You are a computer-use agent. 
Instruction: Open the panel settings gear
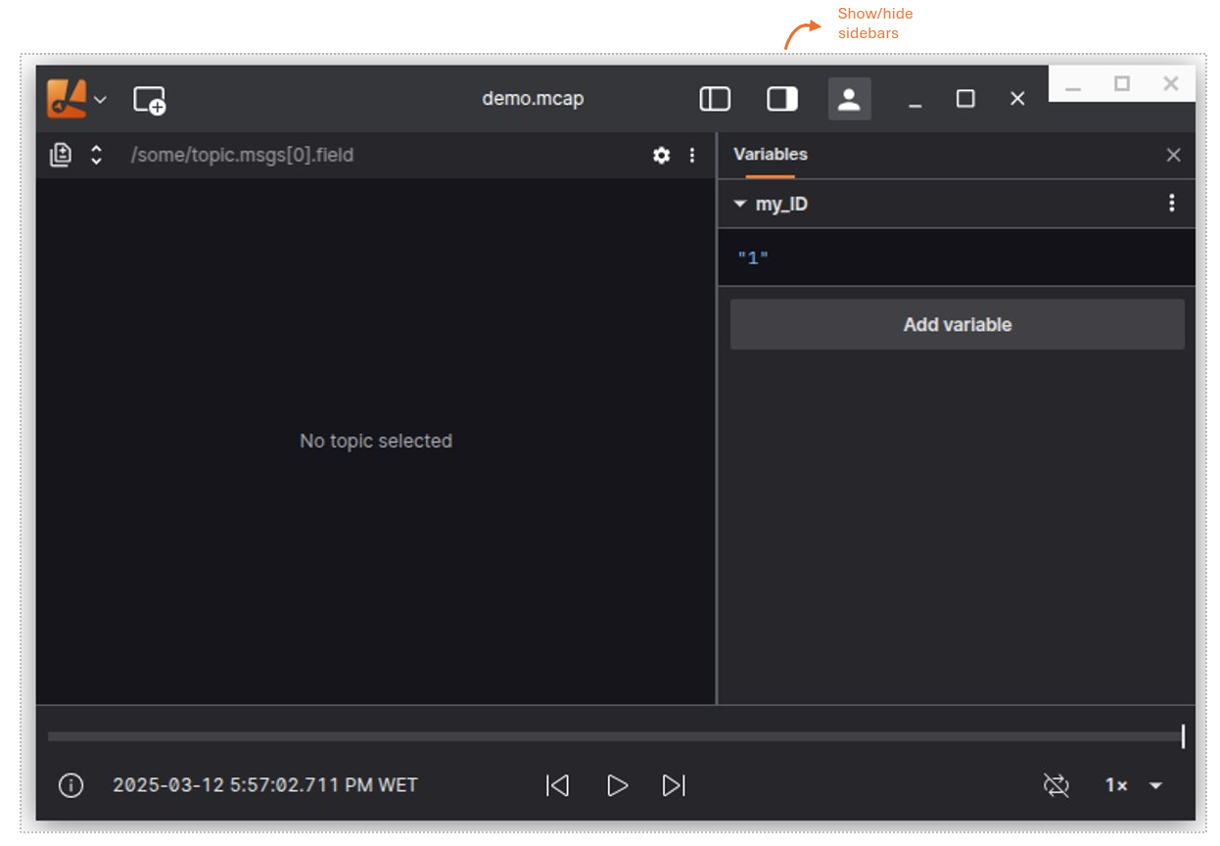tap(662, 155)
